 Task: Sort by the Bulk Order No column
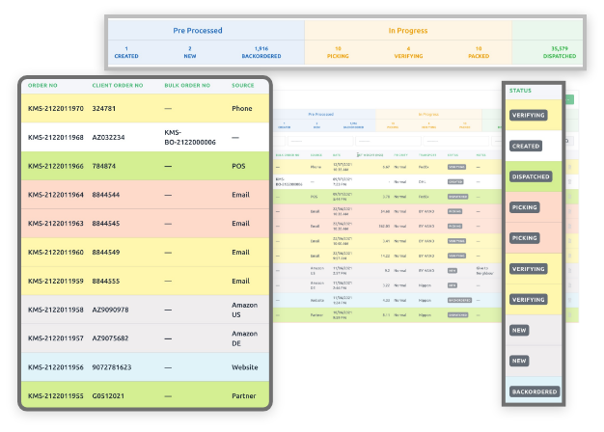pos(188,86)
